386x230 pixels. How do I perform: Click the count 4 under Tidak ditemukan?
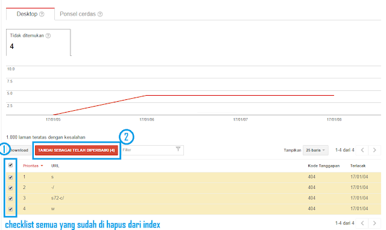pyautogui.click(x=12, y=46)
